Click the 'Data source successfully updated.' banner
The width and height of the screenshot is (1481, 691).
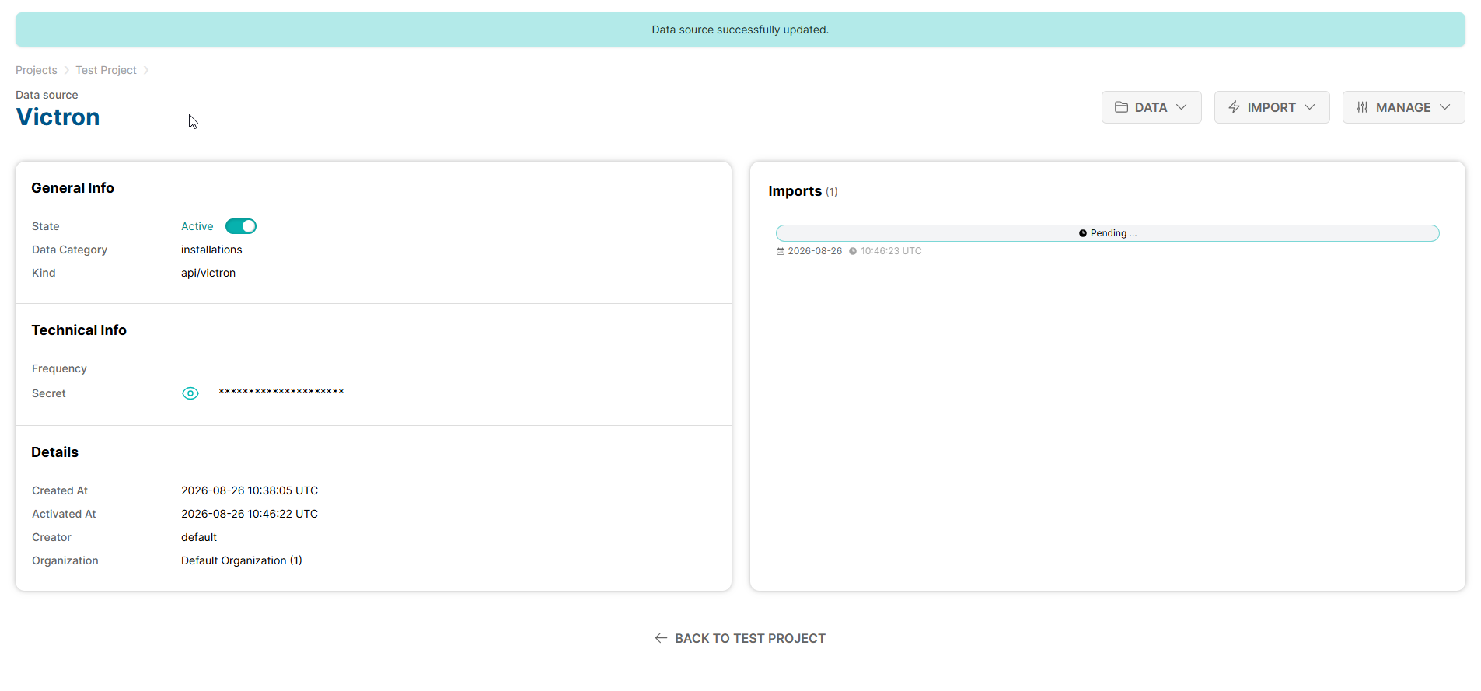click(x=740, y=30)
